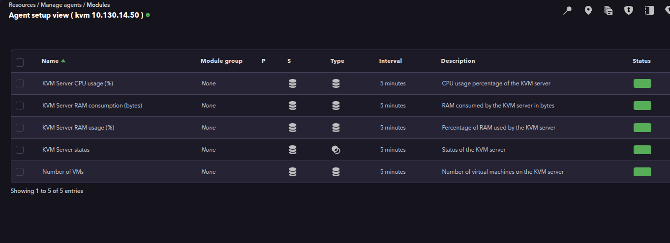Click the dashed half-panel icon in header

coord(649,10)
